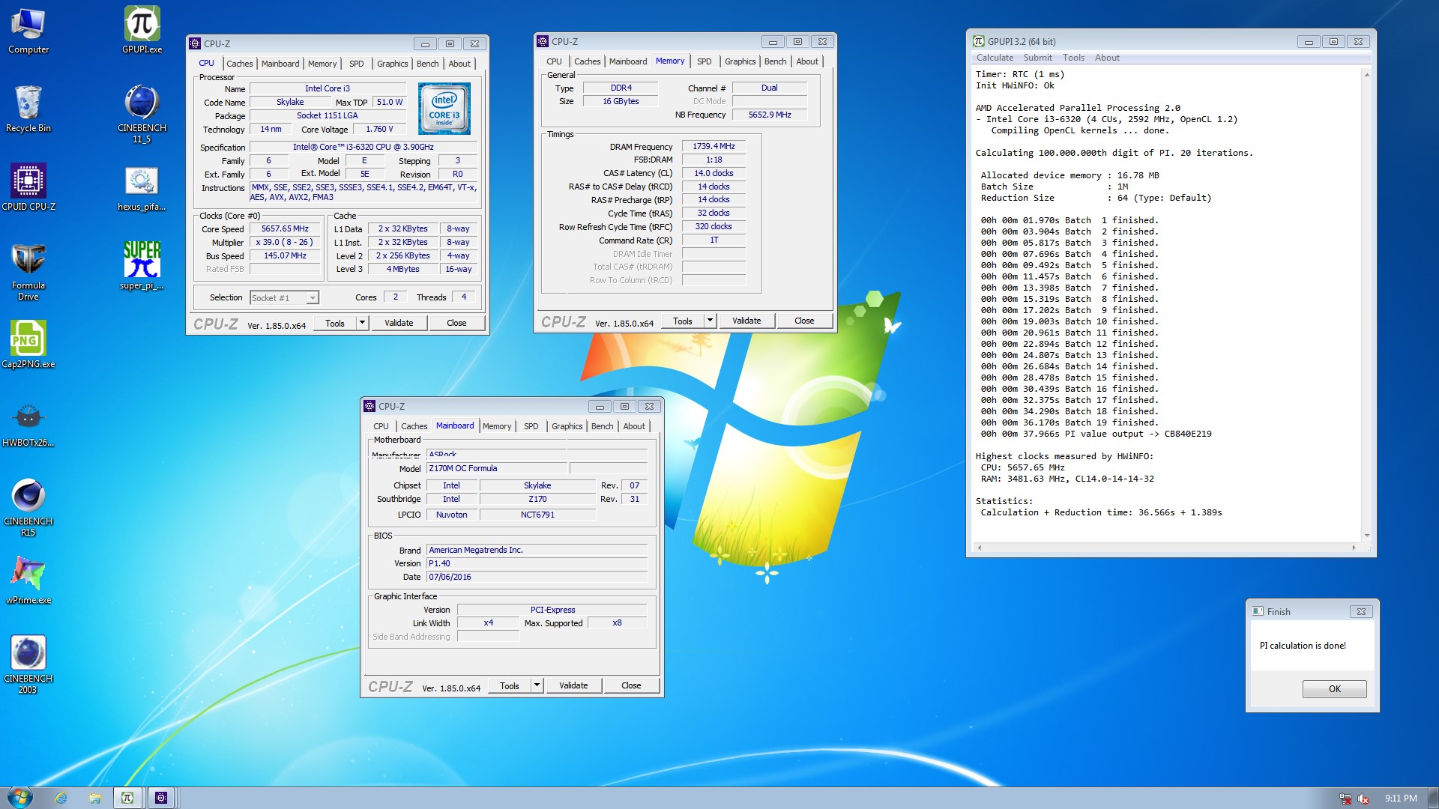Click the DRAM Frequency 1739.4 MHz field
Screen dimensions: 1439x809
click(714, 147)
